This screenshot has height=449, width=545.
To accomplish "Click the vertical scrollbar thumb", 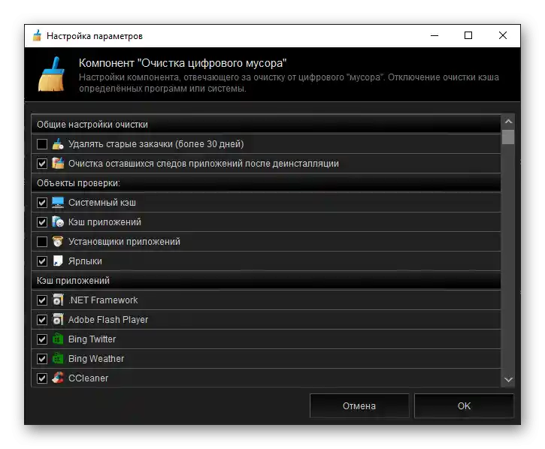I will [508, 137].
